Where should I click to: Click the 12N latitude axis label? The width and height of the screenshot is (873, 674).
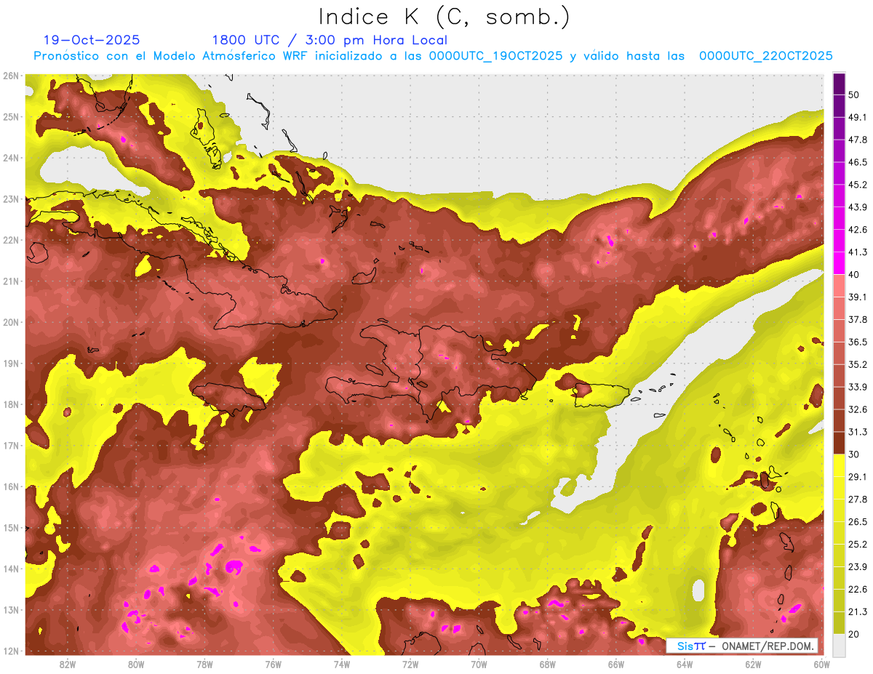(11, 651)
